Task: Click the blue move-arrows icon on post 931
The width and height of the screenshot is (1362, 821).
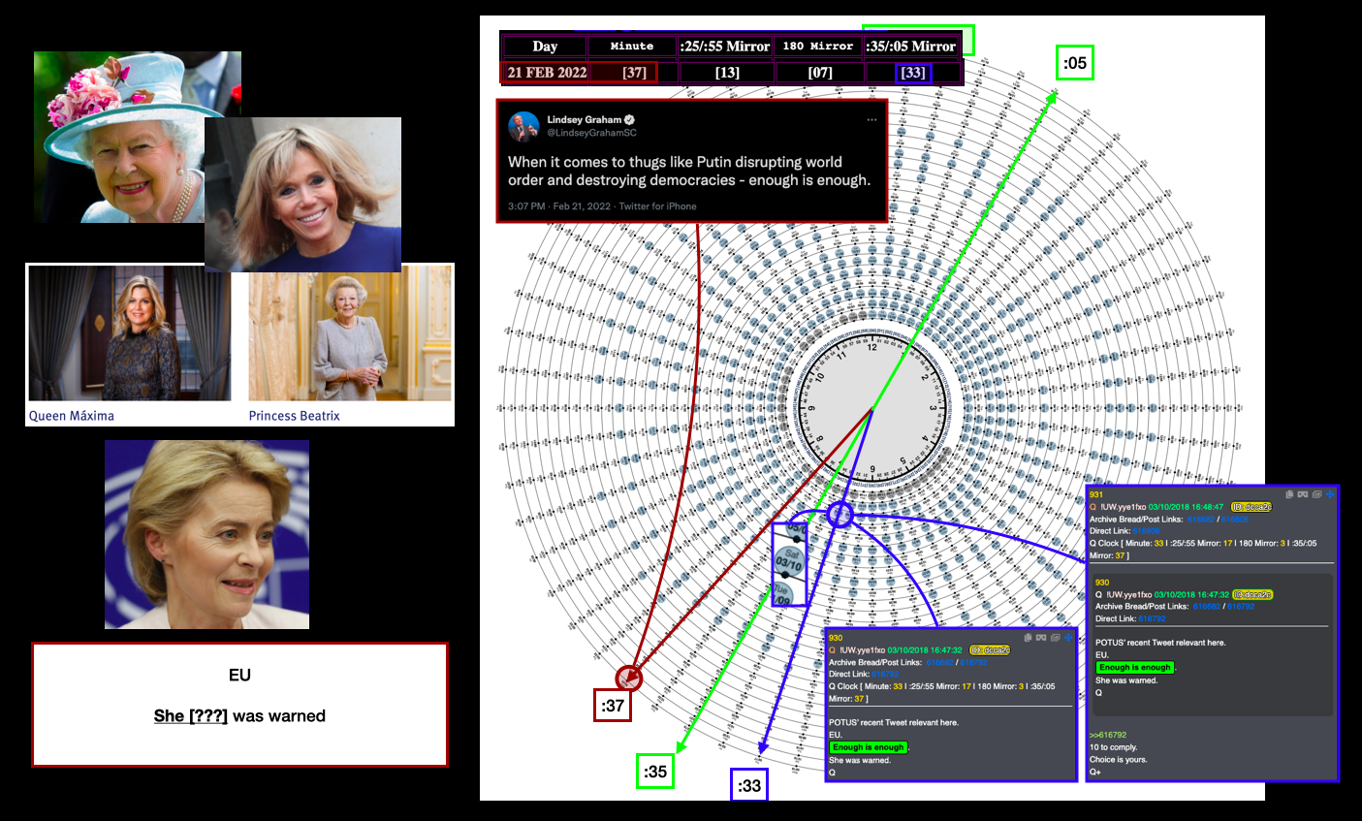Action: pos(1330,494)
